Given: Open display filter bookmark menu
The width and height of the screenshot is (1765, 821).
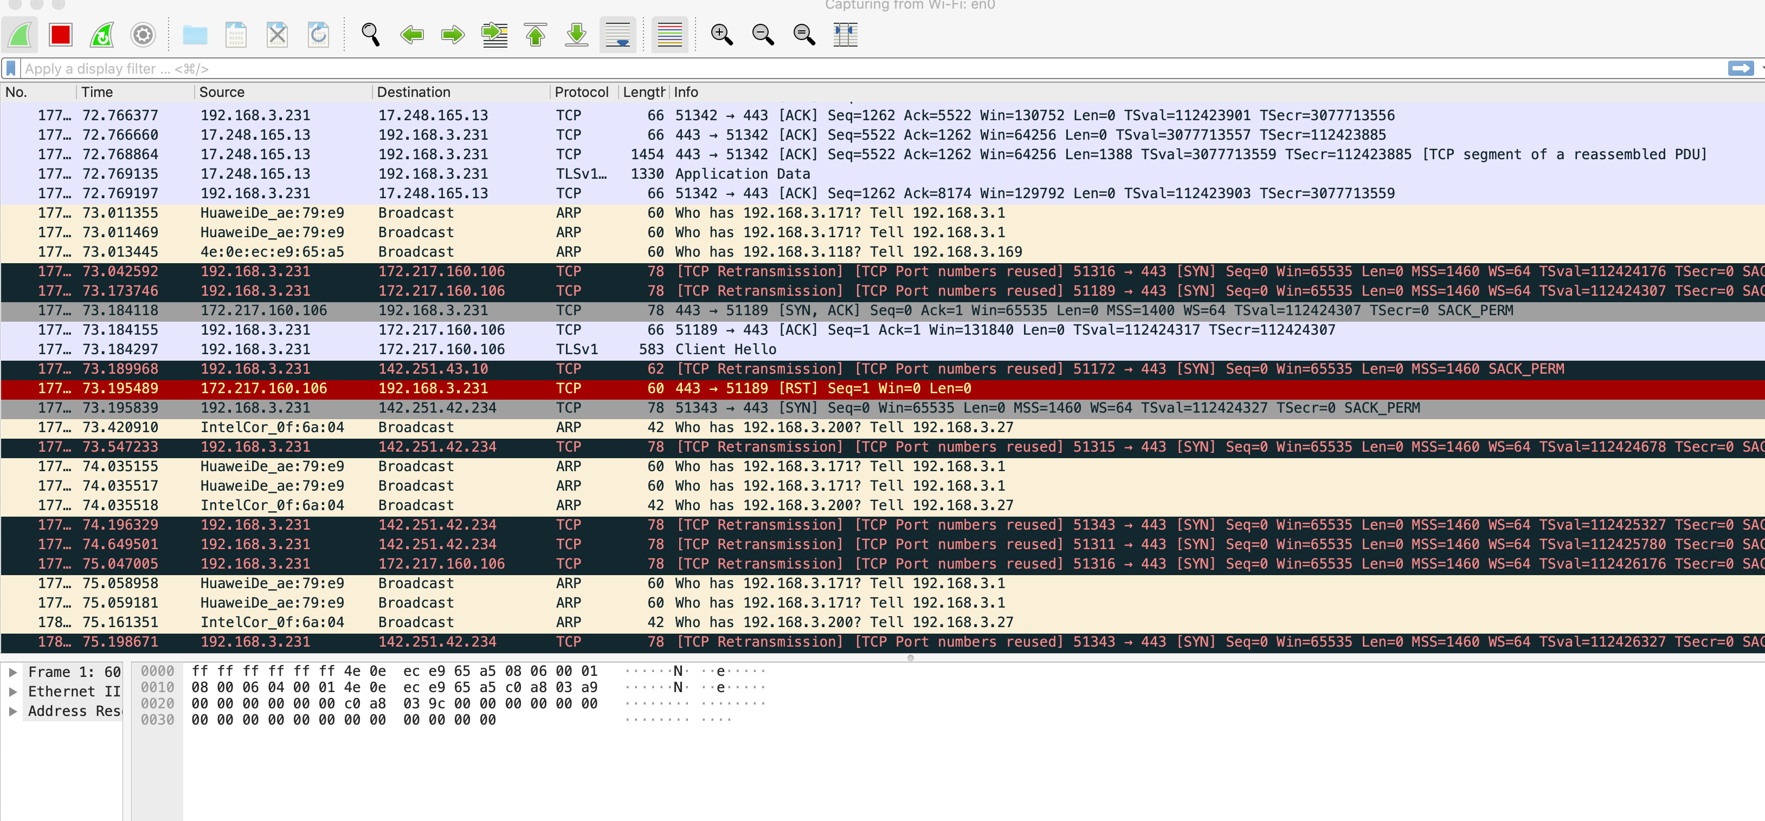Looking at the screenshot, I should click(11, 68).
